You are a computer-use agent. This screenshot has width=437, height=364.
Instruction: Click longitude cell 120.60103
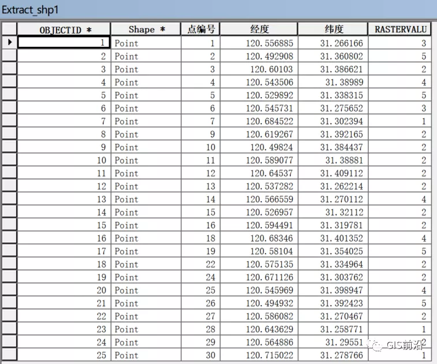point(259,69)
